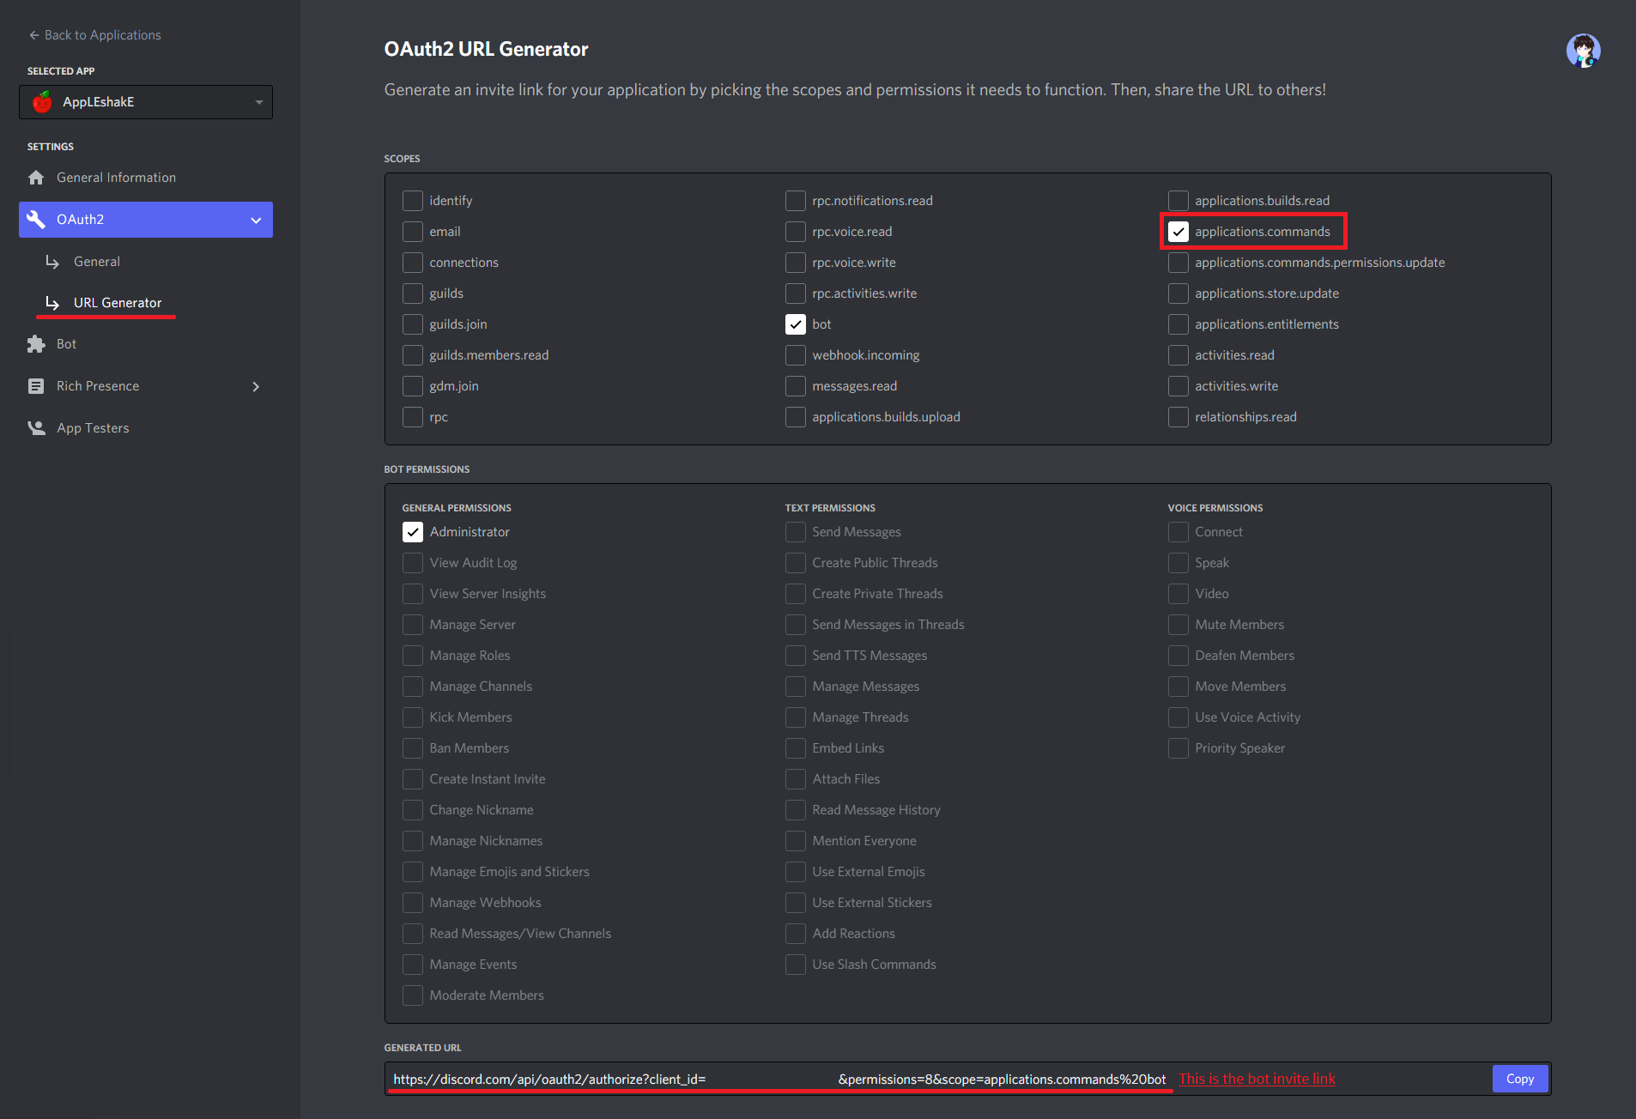
Task: Click the App Testers people icon
Action: [x=36, y=428]
